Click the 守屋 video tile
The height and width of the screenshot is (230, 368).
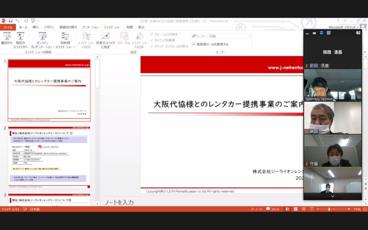(332, 151)
